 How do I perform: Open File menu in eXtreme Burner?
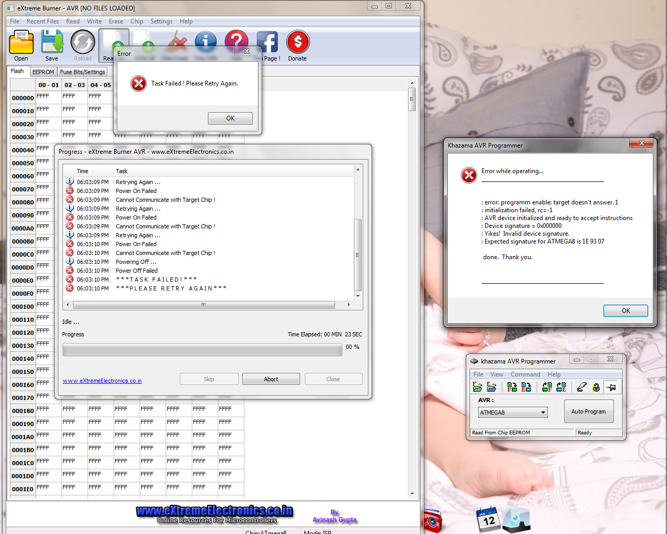[x=15, y=21]
